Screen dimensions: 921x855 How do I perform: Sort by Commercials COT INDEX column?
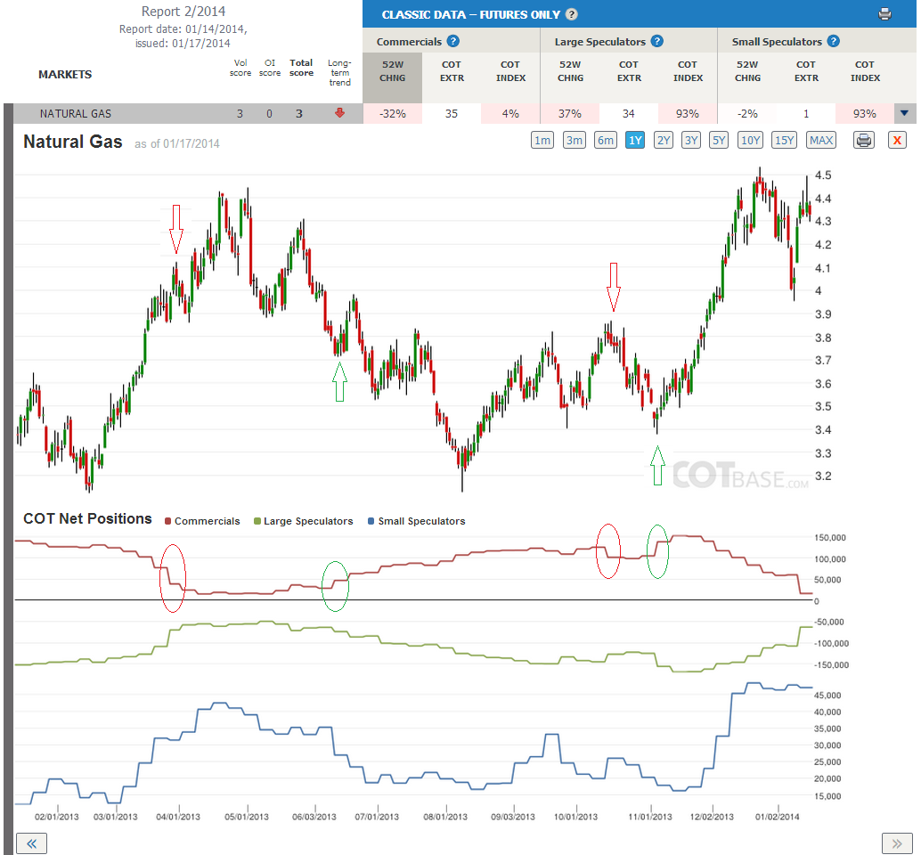(510, 71)
